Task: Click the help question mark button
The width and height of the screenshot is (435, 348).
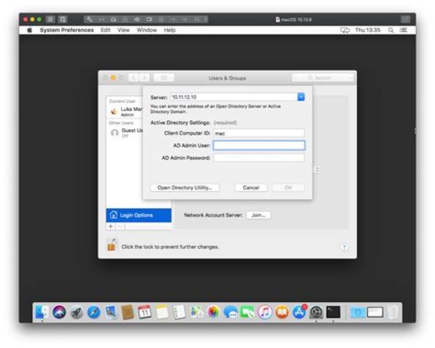Action: pos(344,247)
